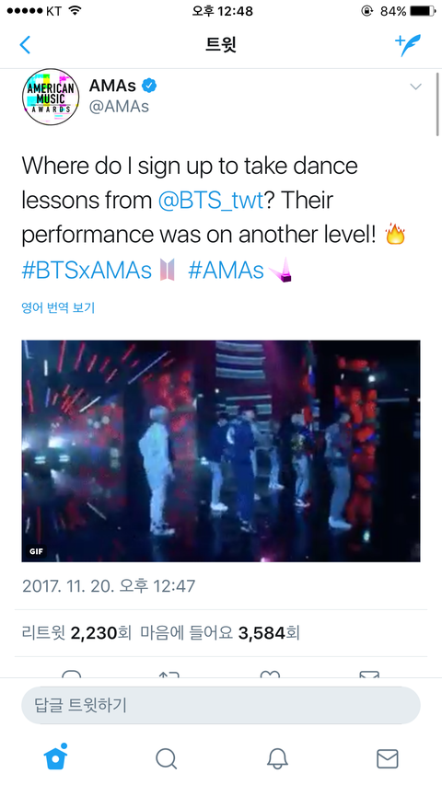Open the @AMAs handle
This screenshot has width=442, height=785.
click(119, 107)
